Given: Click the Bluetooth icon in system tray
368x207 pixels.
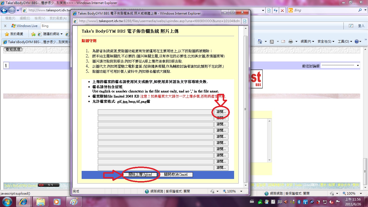Looking at the screenshot, I should point(298,202).
